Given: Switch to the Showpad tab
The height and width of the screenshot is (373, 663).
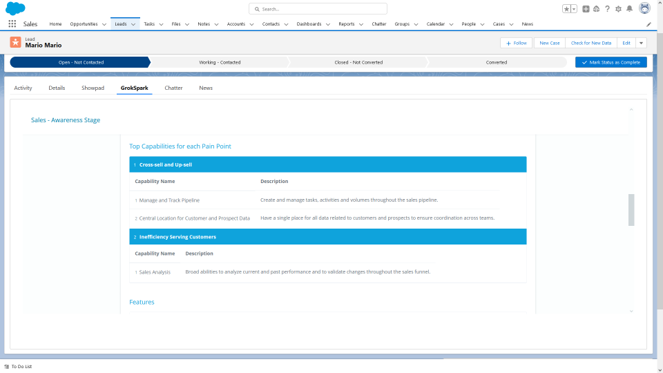Looking at the screenshot, I should 93,88.
